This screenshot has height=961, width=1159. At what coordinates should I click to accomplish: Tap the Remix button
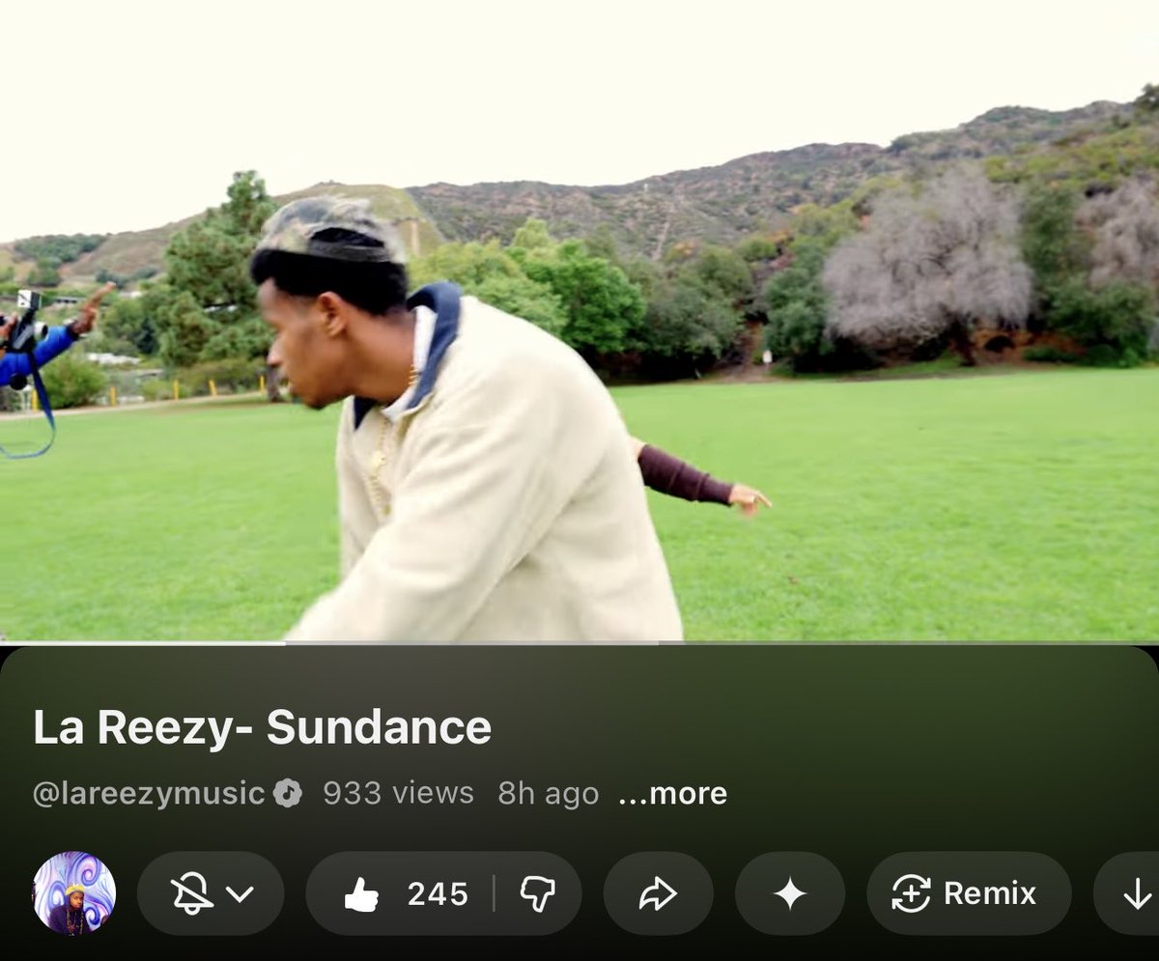tap(969, 894)
